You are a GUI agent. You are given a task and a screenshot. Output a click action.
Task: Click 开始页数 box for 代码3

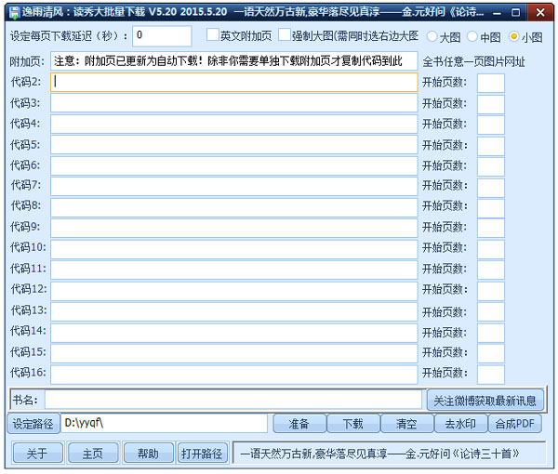491,104
